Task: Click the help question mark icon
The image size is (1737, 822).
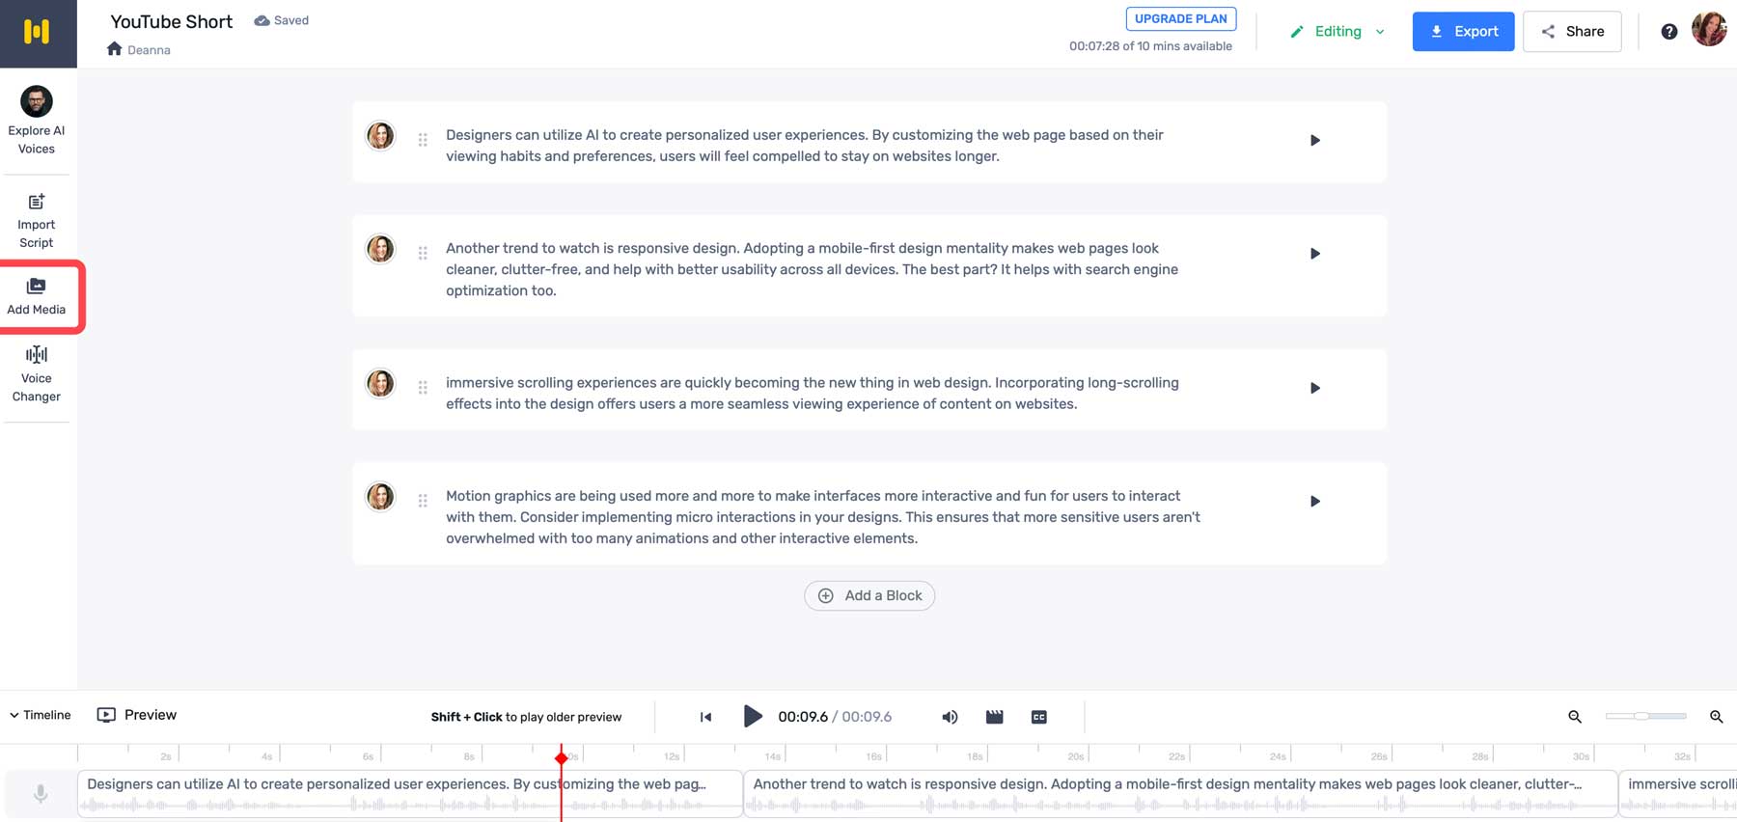Action: tap(1668, 32)
